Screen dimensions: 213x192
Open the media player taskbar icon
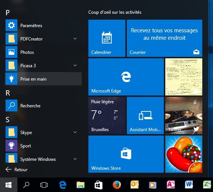tap(153, 185)
